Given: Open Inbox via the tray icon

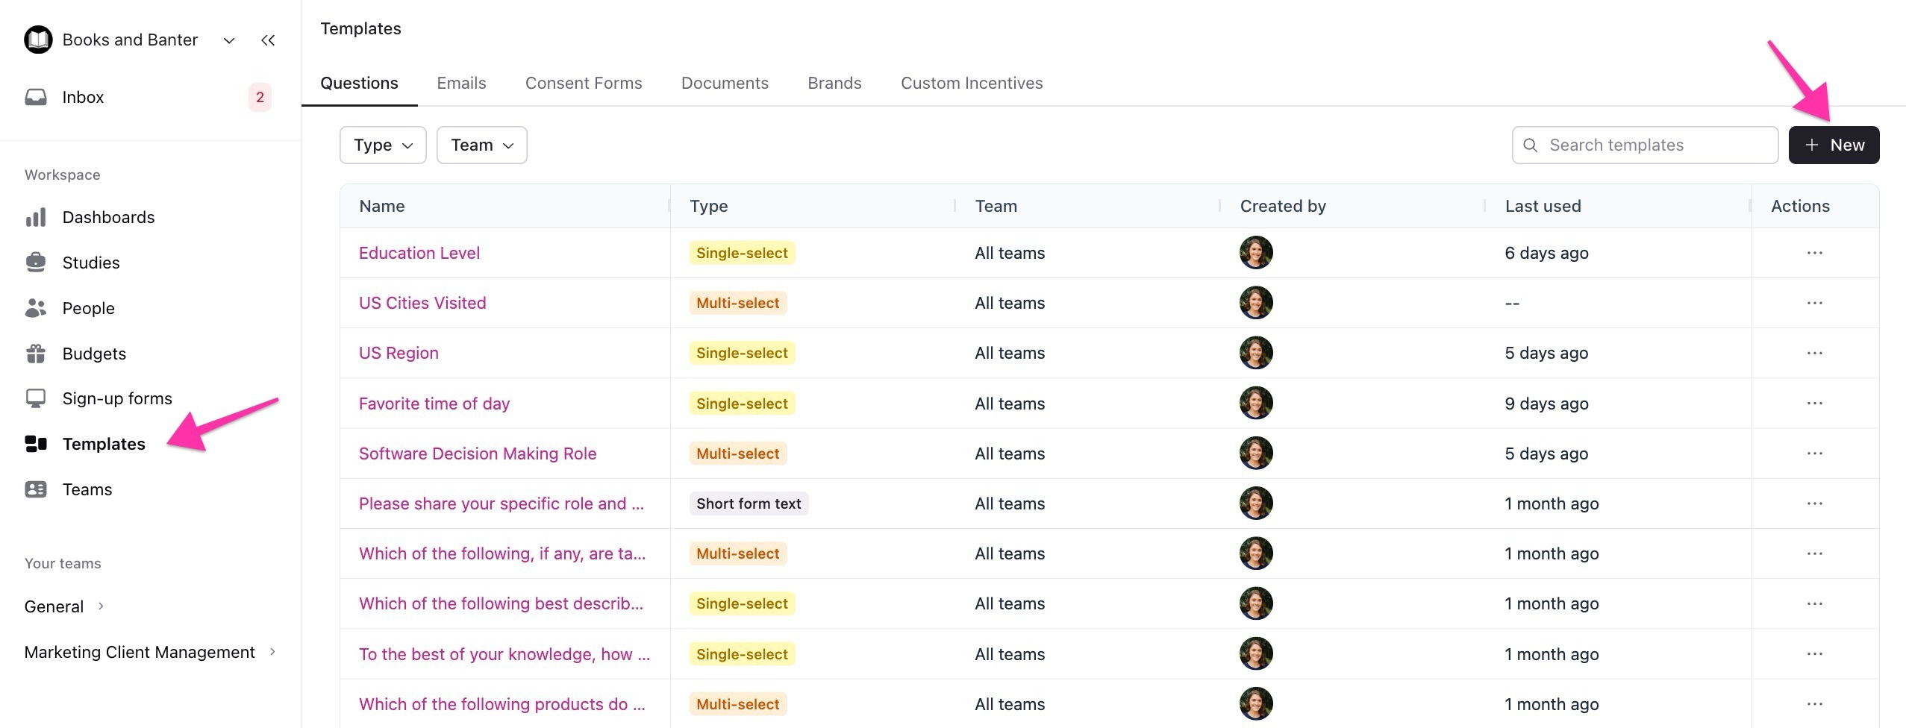Looking at the screenshot, I should point(36,98).
